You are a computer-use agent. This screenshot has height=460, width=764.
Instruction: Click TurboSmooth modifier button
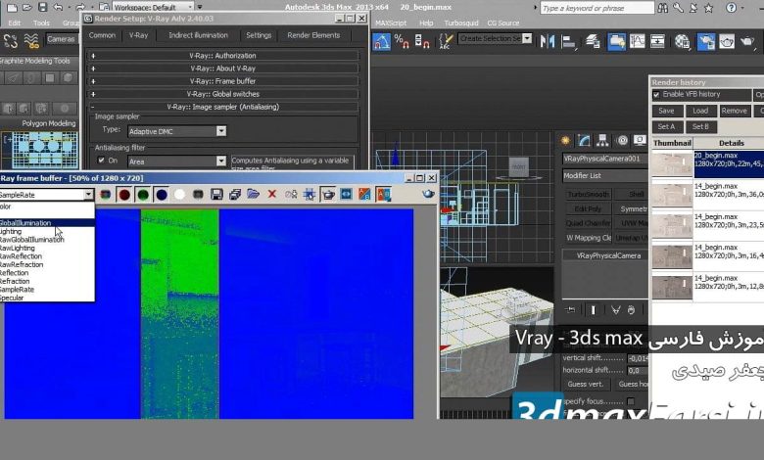(588, 194)
